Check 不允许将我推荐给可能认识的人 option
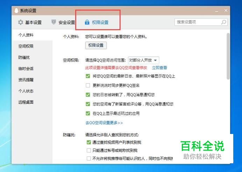 (89, 158)
